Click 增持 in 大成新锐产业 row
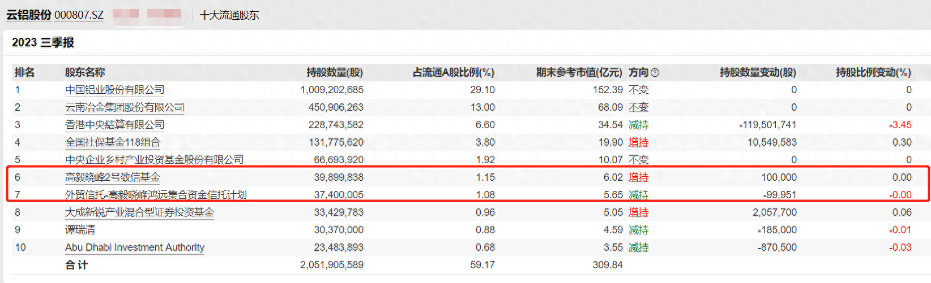This screenshot has width=931, height=283. pyautogui.click(x=639, y=212)
